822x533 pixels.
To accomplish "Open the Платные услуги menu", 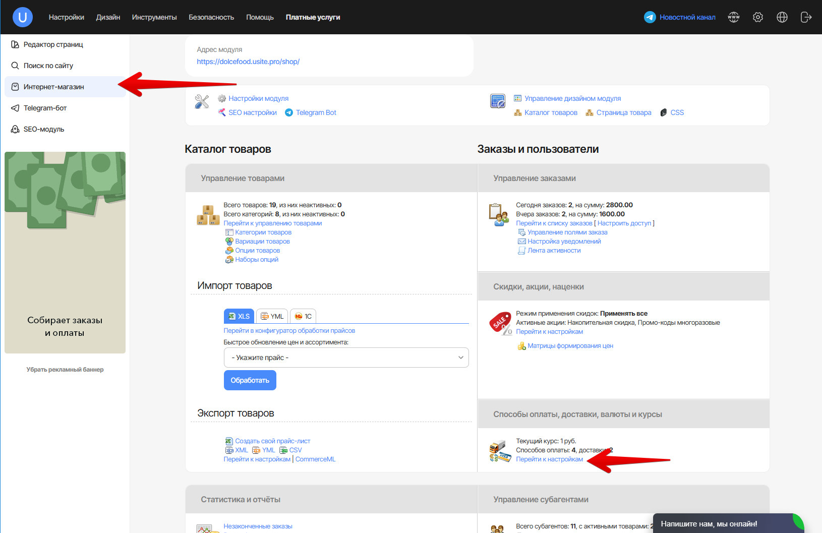I will (313, 17).
